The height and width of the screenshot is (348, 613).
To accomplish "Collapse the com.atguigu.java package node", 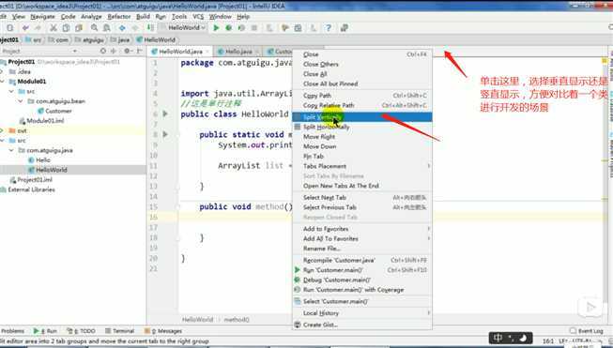I will 11,150.
